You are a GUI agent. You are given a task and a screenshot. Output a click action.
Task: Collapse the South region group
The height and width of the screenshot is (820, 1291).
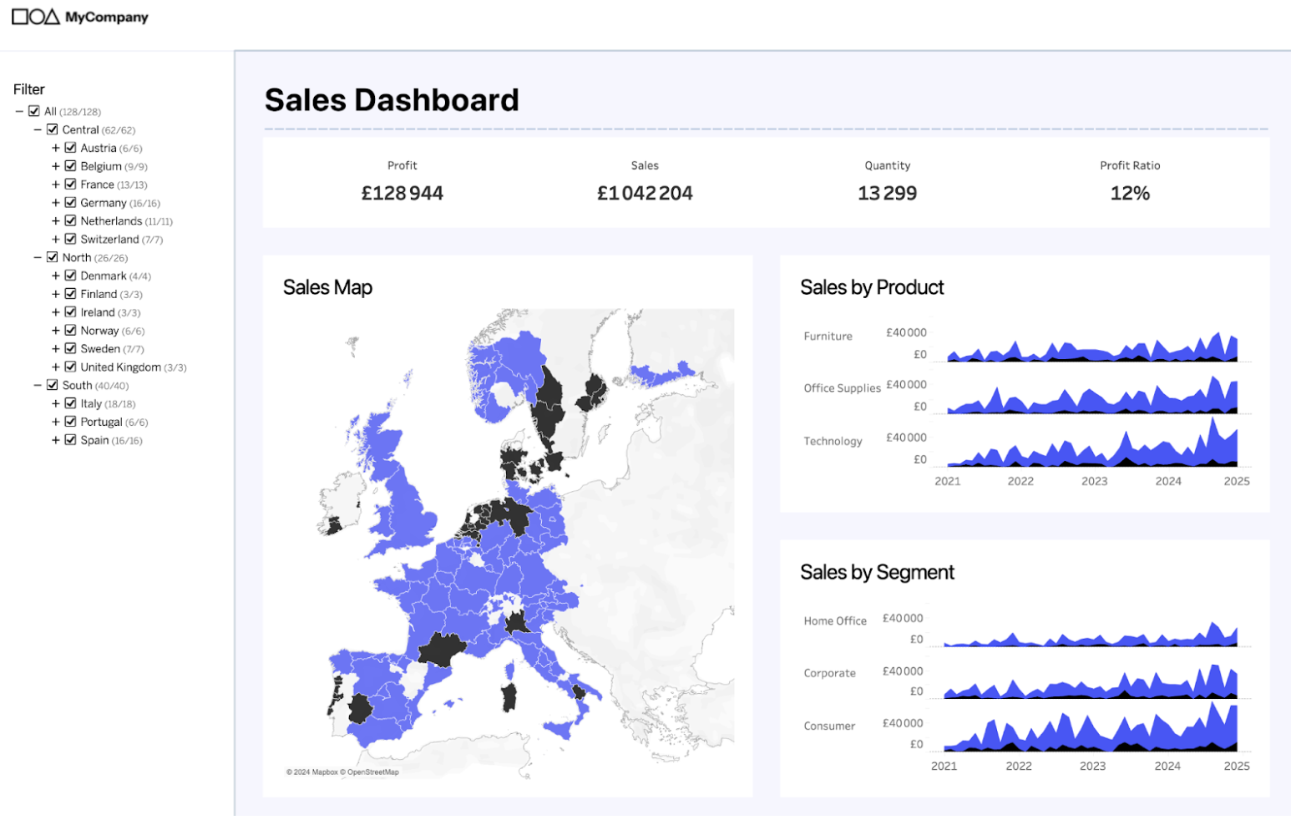(x=38, y=386)
